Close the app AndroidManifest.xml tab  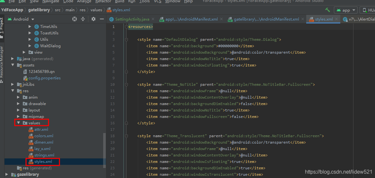click(x=221, y=19)
